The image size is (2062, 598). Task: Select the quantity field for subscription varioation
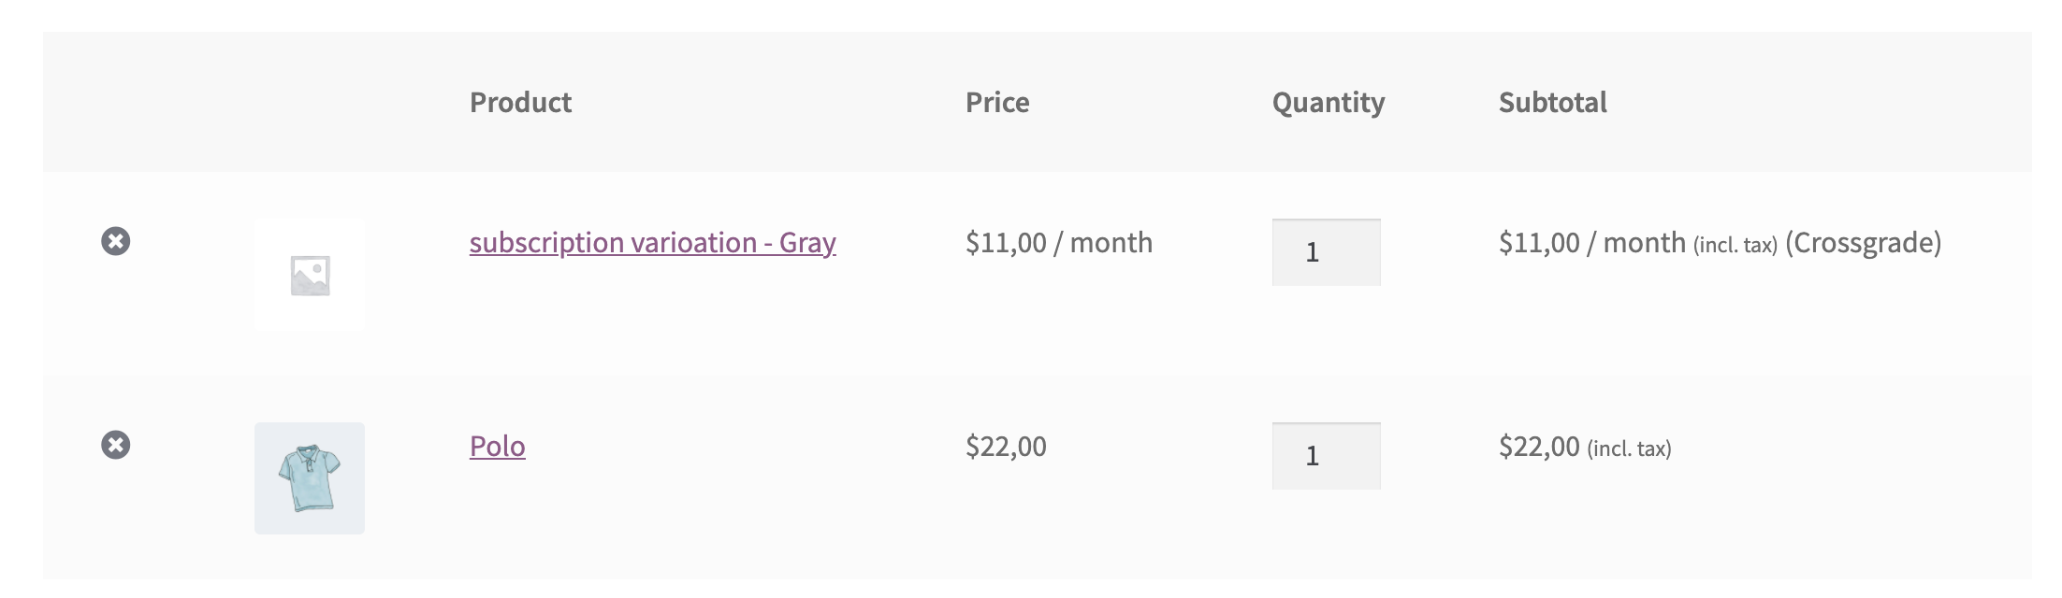[1324, 251]
